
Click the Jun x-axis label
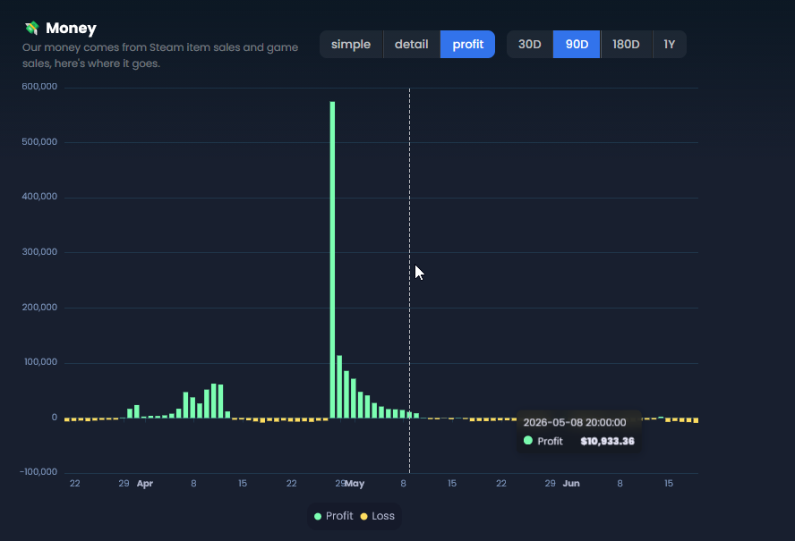click(x=571, y=484)
